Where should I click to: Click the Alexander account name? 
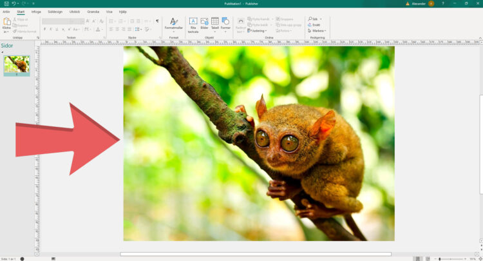(417, 3)
